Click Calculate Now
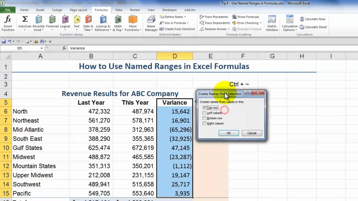Screen dimensions: 358x201 313,19
